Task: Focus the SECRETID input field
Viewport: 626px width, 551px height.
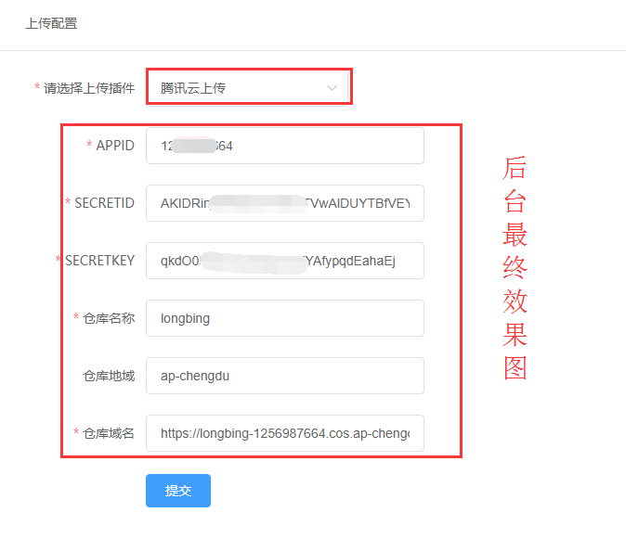Action: pos(284,203)
